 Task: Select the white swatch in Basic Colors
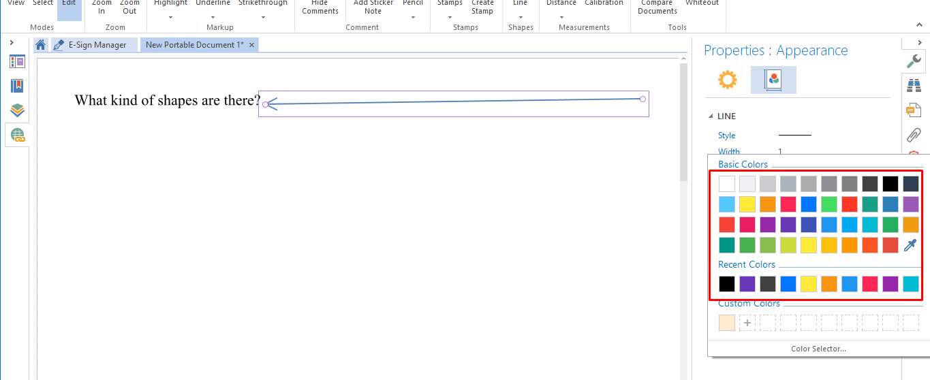click(x=727, y=184)
